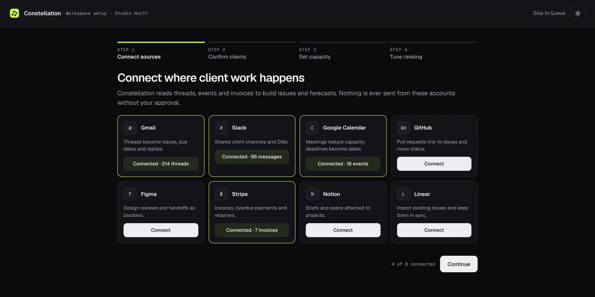Screen dimensions: 595x297
Task: Click Threads become issues description
Action: point(155,145)
